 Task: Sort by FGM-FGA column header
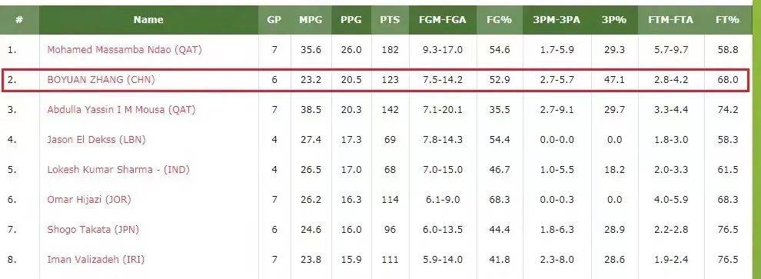pyautogui.click(x=443, y=20)
